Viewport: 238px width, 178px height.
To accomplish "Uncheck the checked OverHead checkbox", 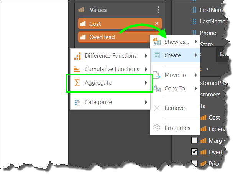I will point(194,152).
